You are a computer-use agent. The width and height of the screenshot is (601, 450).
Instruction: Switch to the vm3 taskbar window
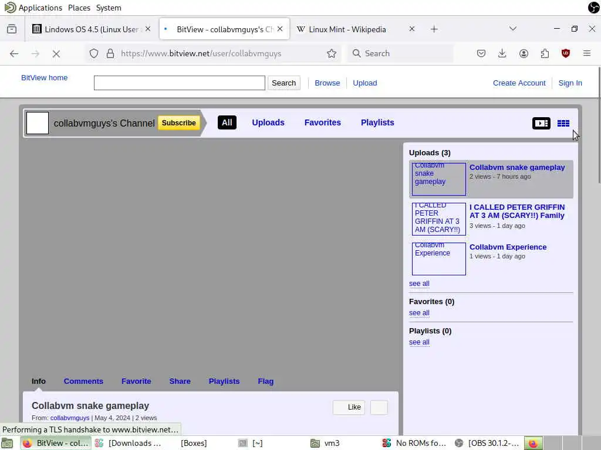coord(326,443)
